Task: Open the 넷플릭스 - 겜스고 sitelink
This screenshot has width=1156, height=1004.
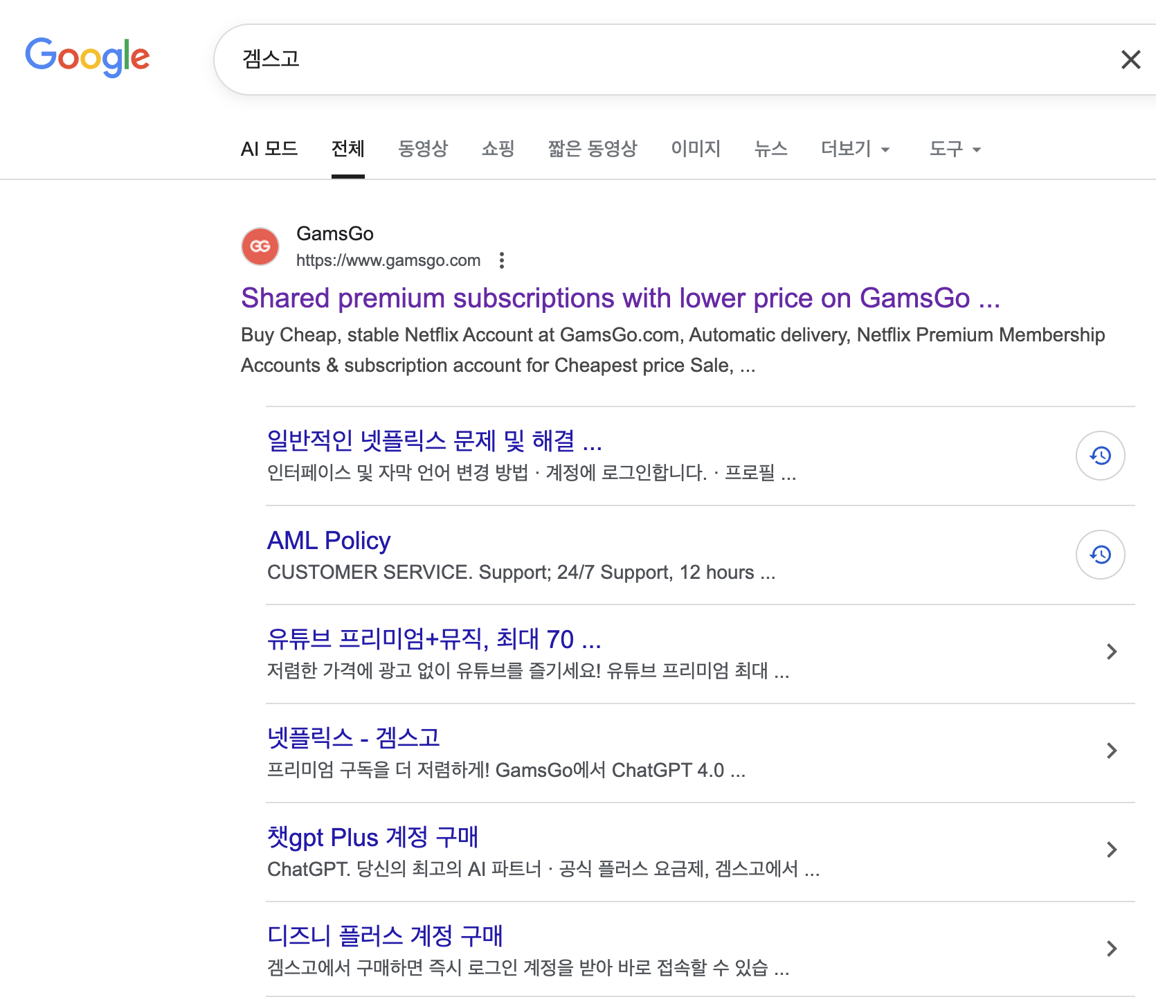Action: pyautogui.click(x=354, y=738)
